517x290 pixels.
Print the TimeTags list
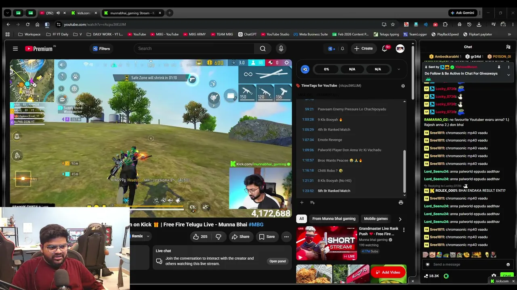pos(401,203)
